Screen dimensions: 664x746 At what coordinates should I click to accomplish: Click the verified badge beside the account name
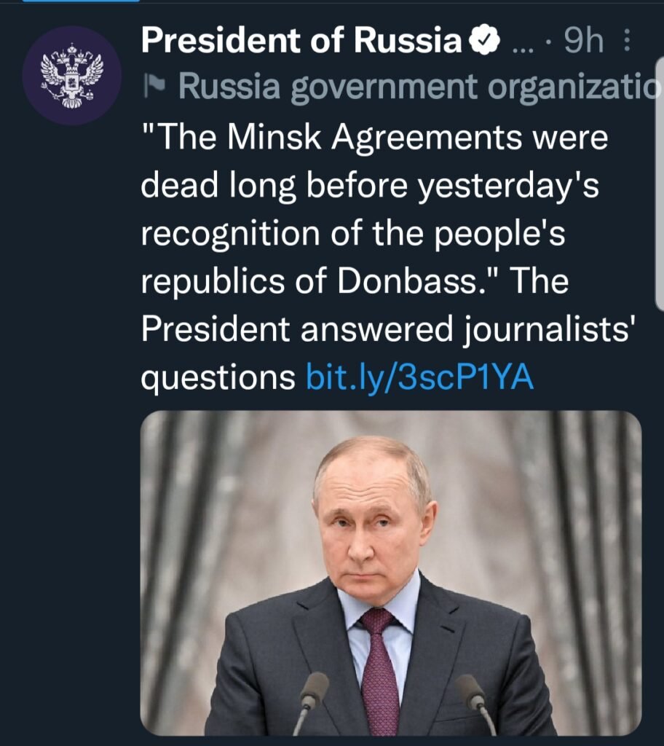483,42
